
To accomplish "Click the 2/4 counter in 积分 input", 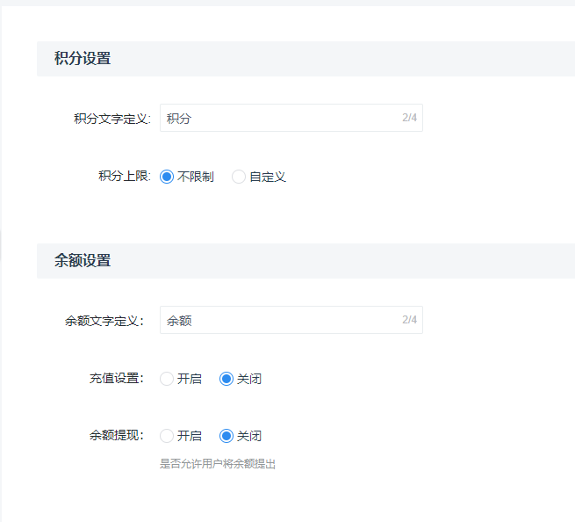I will coord(409,118).
